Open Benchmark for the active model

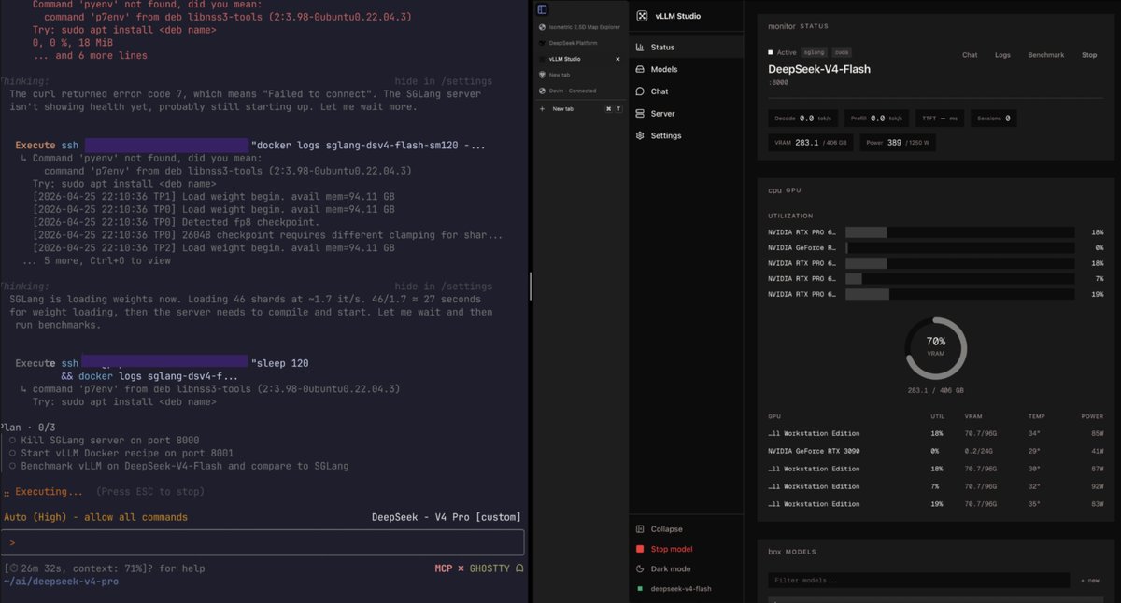1045,55
